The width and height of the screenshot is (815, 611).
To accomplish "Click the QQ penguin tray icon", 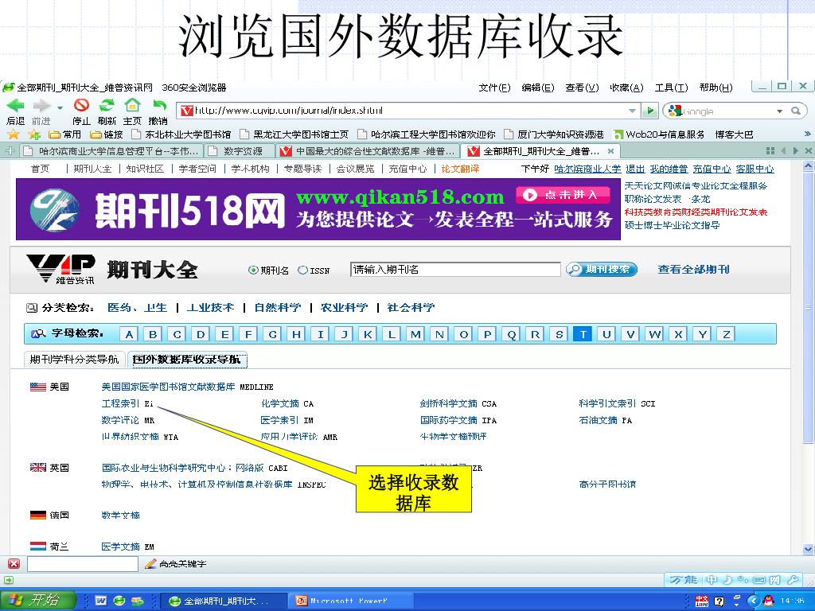I will pos(768,601).
